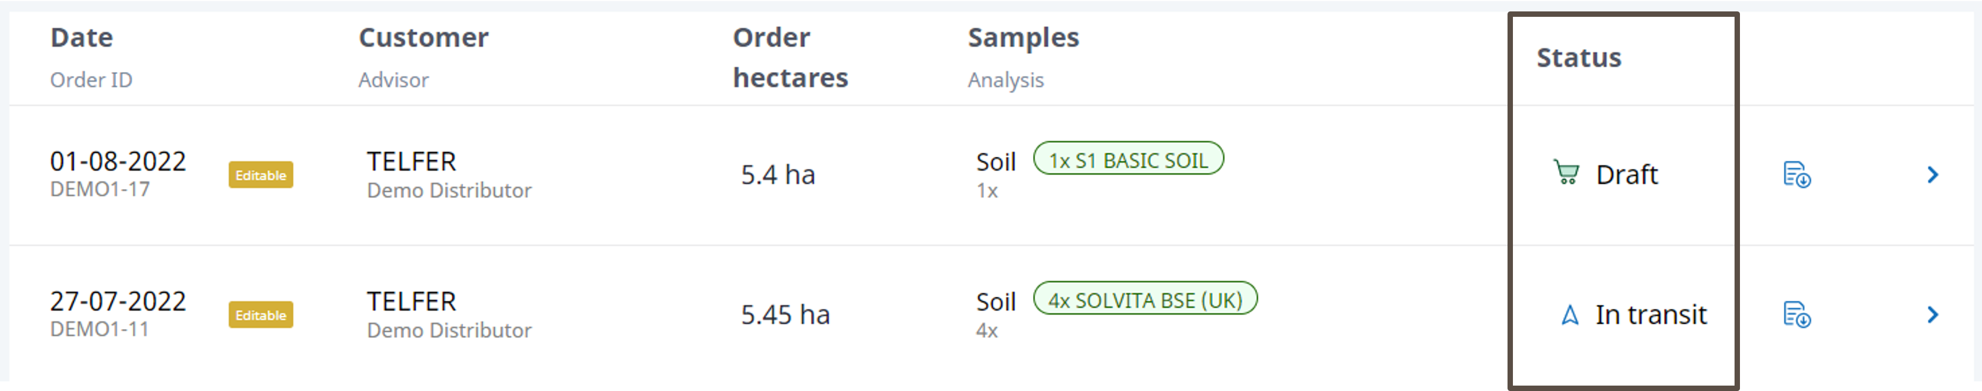Sort by the Date column header

click(x=82, y=38)
